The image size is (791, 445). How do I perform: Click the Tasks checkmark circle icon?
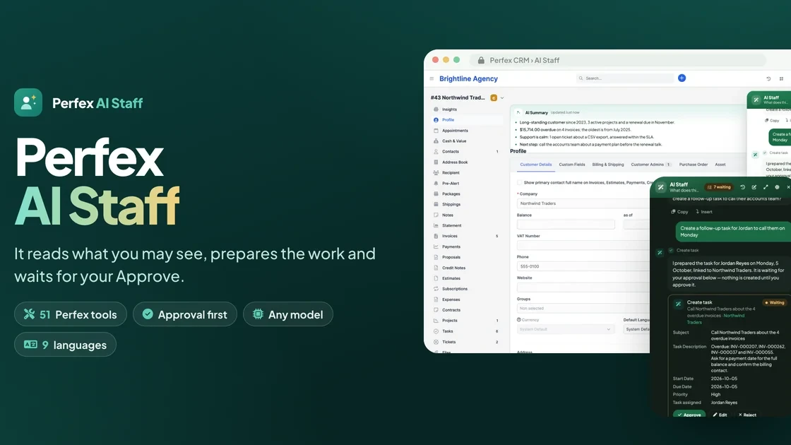pyautogui.click(x=436, y=331)
